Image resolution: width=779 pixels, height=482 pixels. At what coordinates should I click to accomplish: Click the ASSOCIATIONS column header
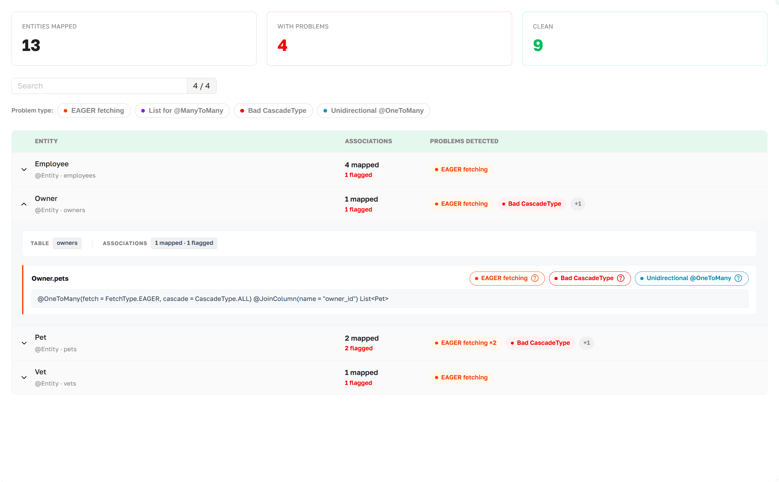(x=368, y=141)
